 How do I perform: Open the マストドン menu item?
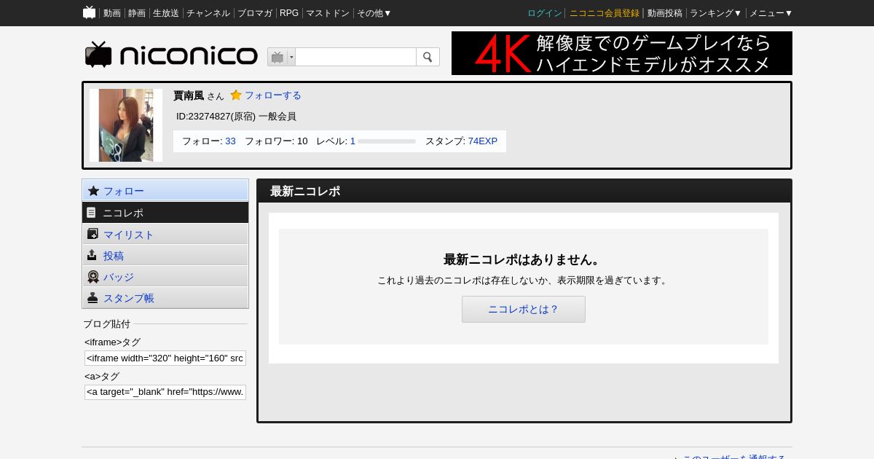click(328, 13)
